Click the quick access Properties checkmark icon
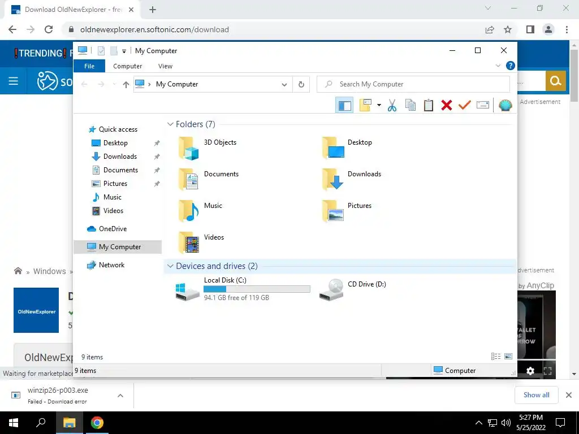 (101, 51)
